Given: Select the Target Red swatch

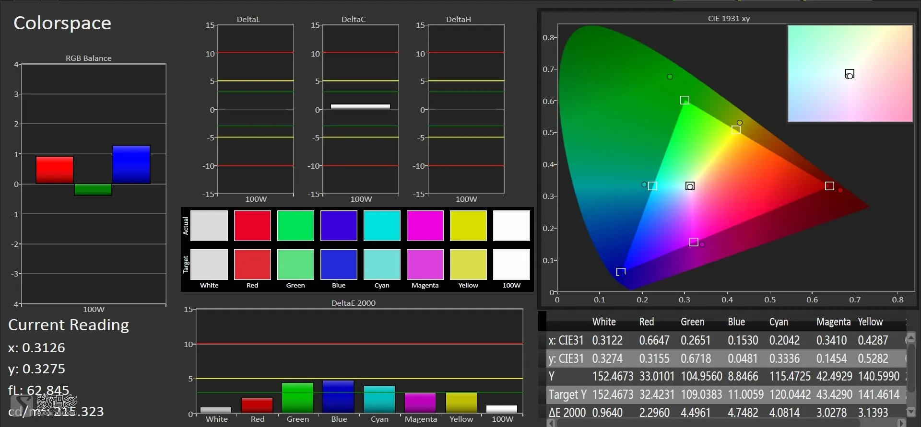Looking at the screenshot, I should (x=252, y=265).
